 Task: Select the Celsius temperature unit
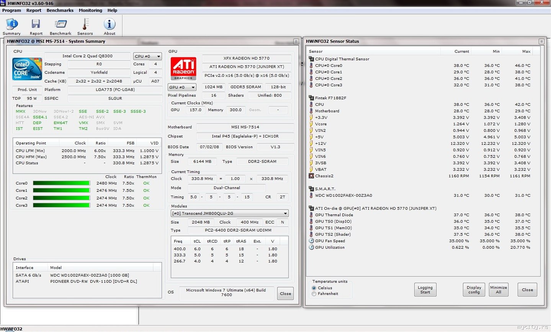point(314,288)
